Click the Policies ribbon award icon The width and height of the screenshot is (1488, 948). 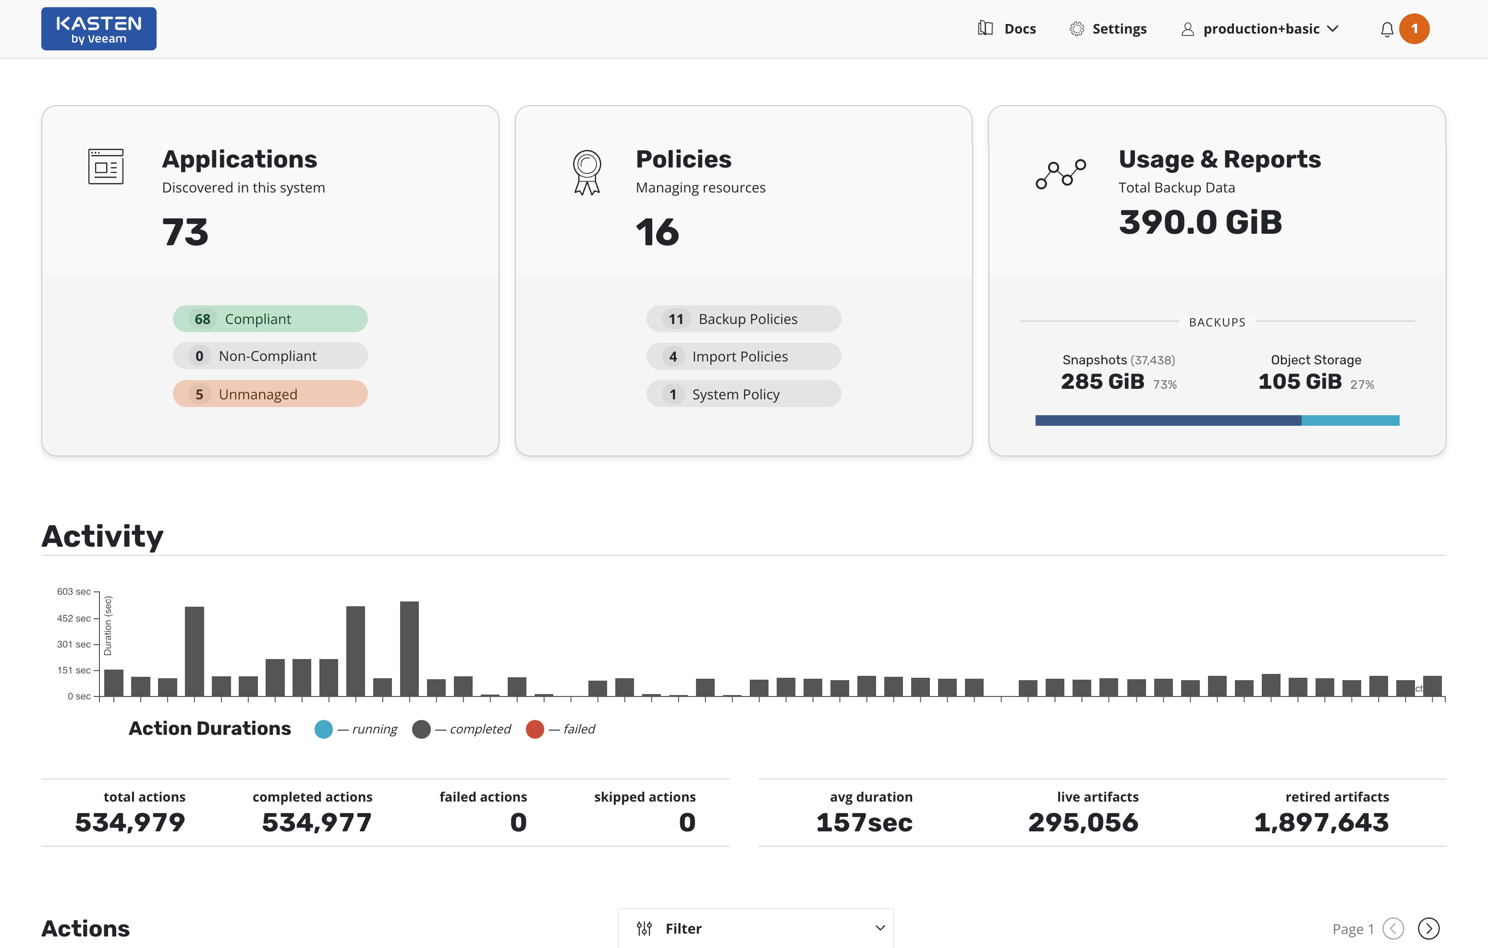pyautogui.click(x=586, y=172)
